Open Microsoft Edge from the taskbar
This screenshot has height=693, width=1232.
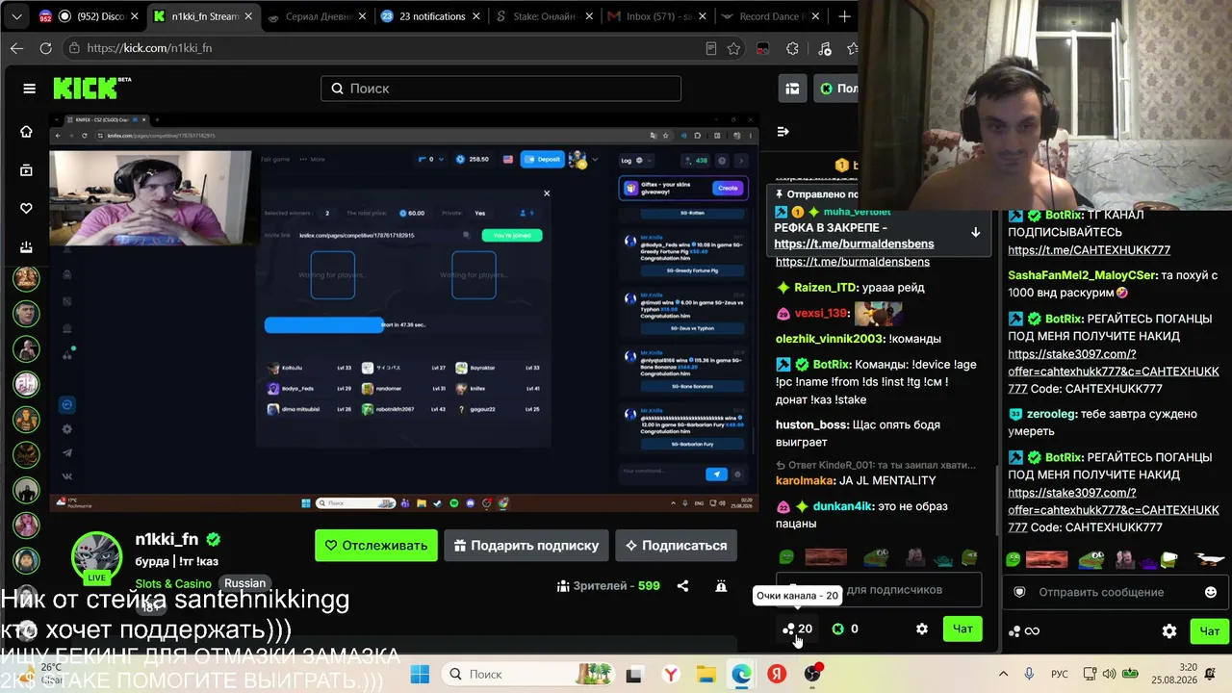coord(741,674)
